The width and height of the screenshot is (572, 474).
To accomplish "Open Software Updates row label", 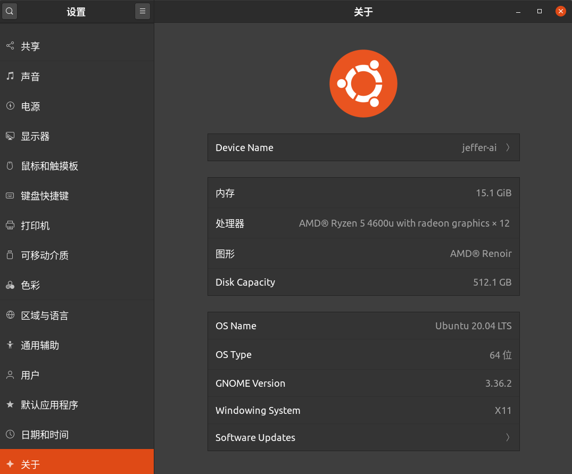I will (255, 437).
